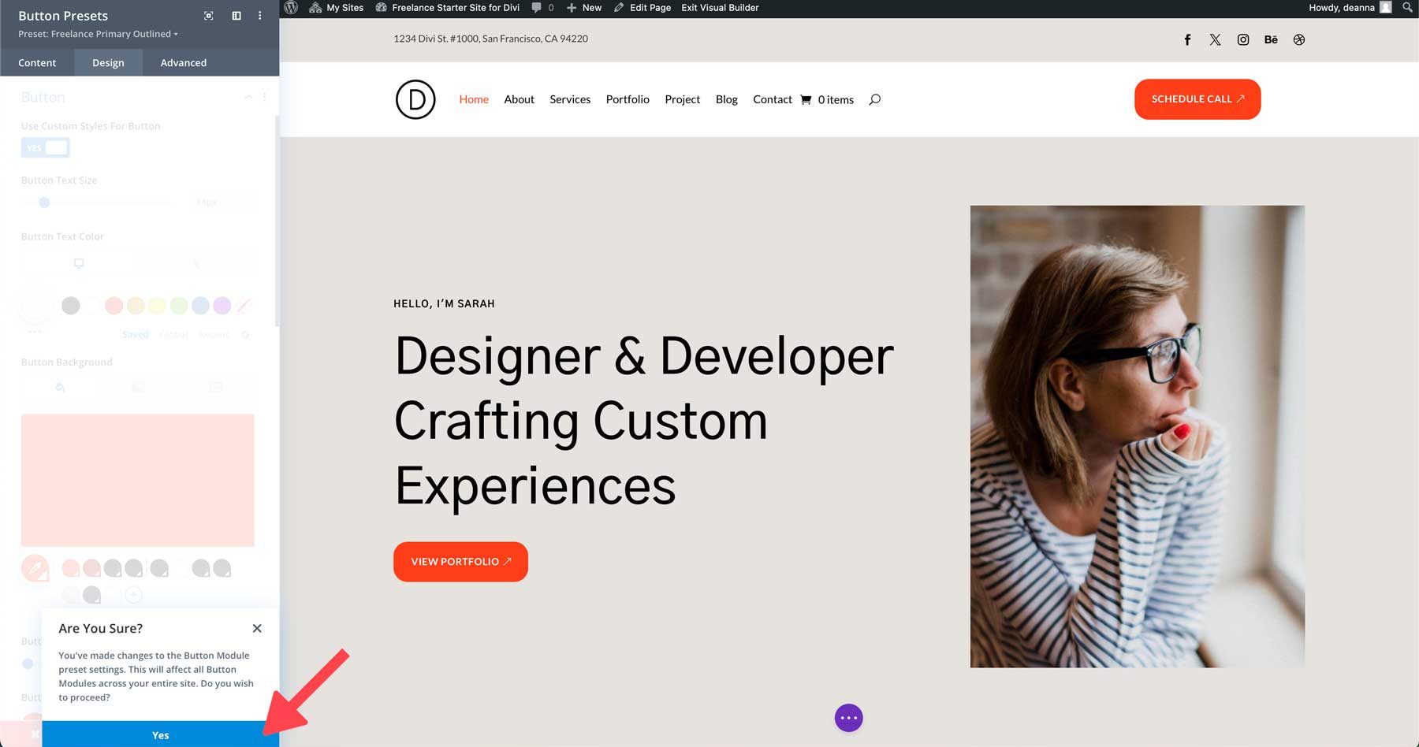Collapse the Button settings group with its chevron
The width and height of the screenshot is (1419, 747).
pyautogui.click(x=248, y=96)
